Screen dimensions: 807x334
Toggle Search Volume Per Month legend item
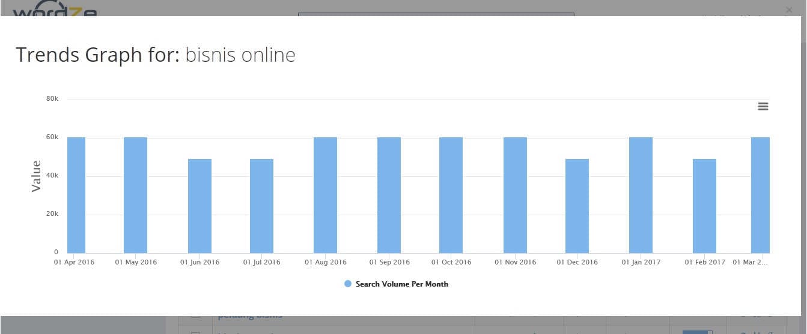click(397, 284)
